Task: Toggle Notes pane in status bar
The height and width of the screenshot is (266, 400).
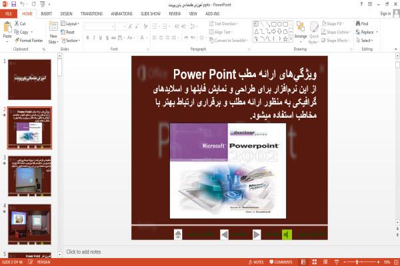Action: point(256,262)
